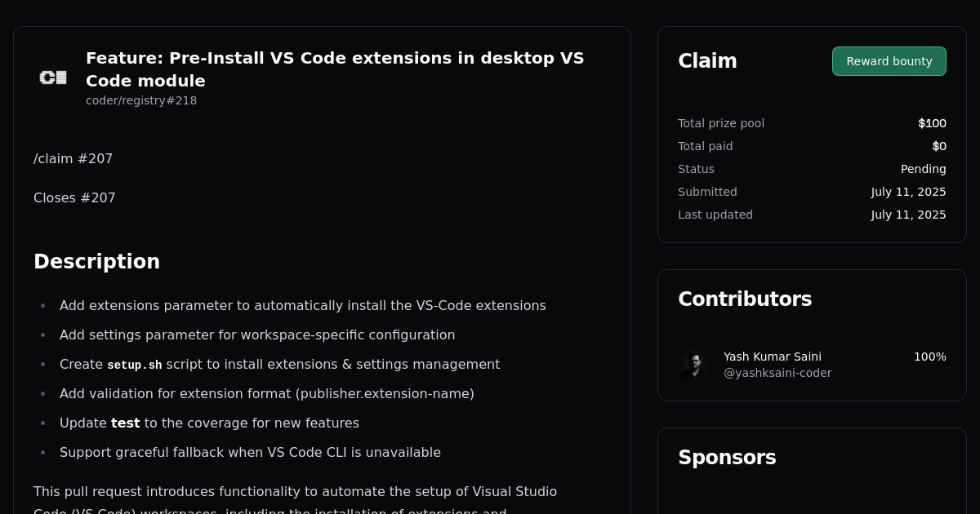Screen dimensions: 980x514
Task: Click the $0 total paid value
Action: click(939, 146)
